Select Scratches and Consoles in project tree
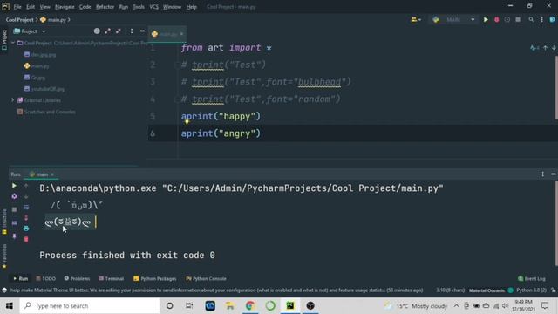This screenshot has height=314, width=558. 46,112
